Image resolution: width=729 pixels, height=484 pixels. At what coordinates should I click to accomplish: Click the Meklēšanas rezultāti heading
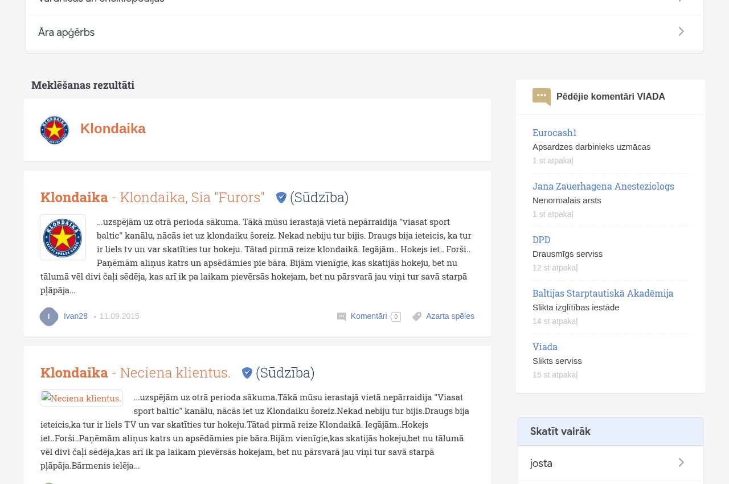pos(83,85)
